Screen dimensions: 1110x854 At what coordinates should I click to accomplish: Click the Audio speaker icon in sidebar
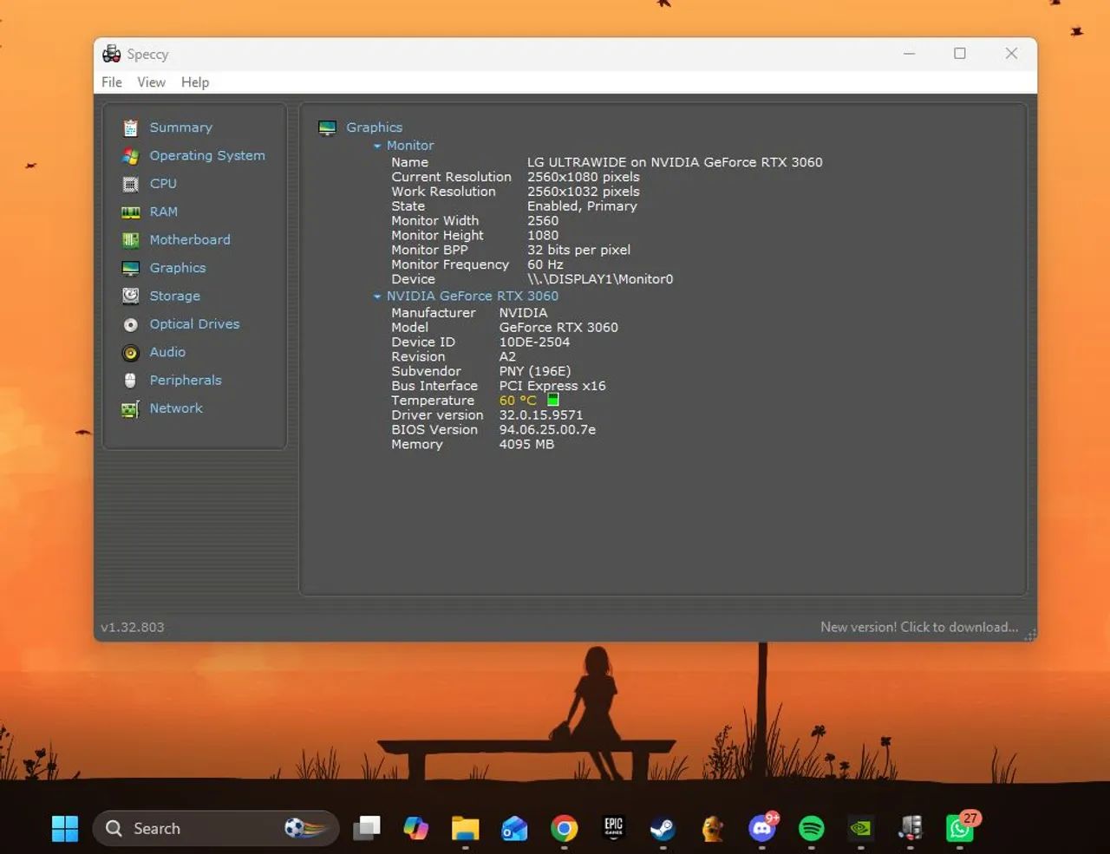coord(130,353)
